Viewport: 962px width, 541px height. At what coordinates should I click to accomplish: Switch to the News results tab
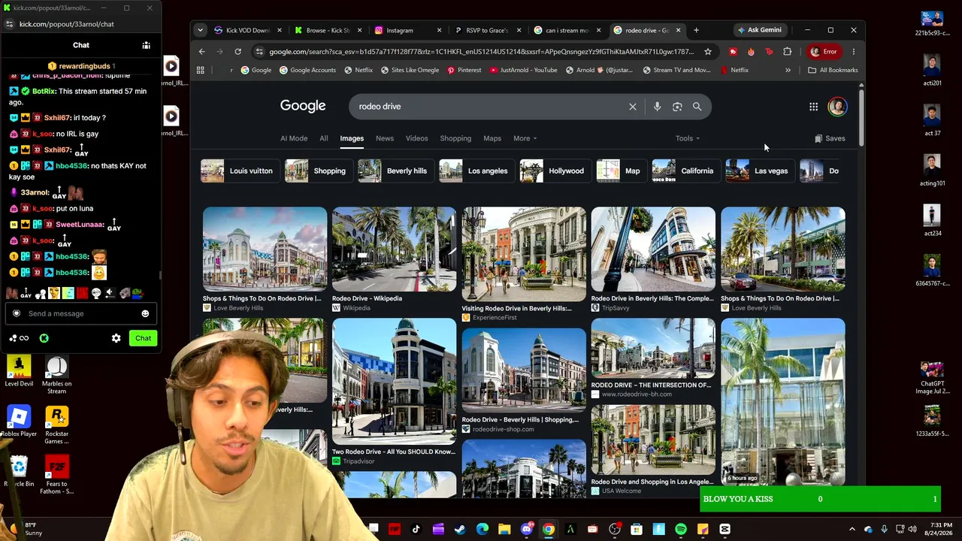click(x=385, y=138)
